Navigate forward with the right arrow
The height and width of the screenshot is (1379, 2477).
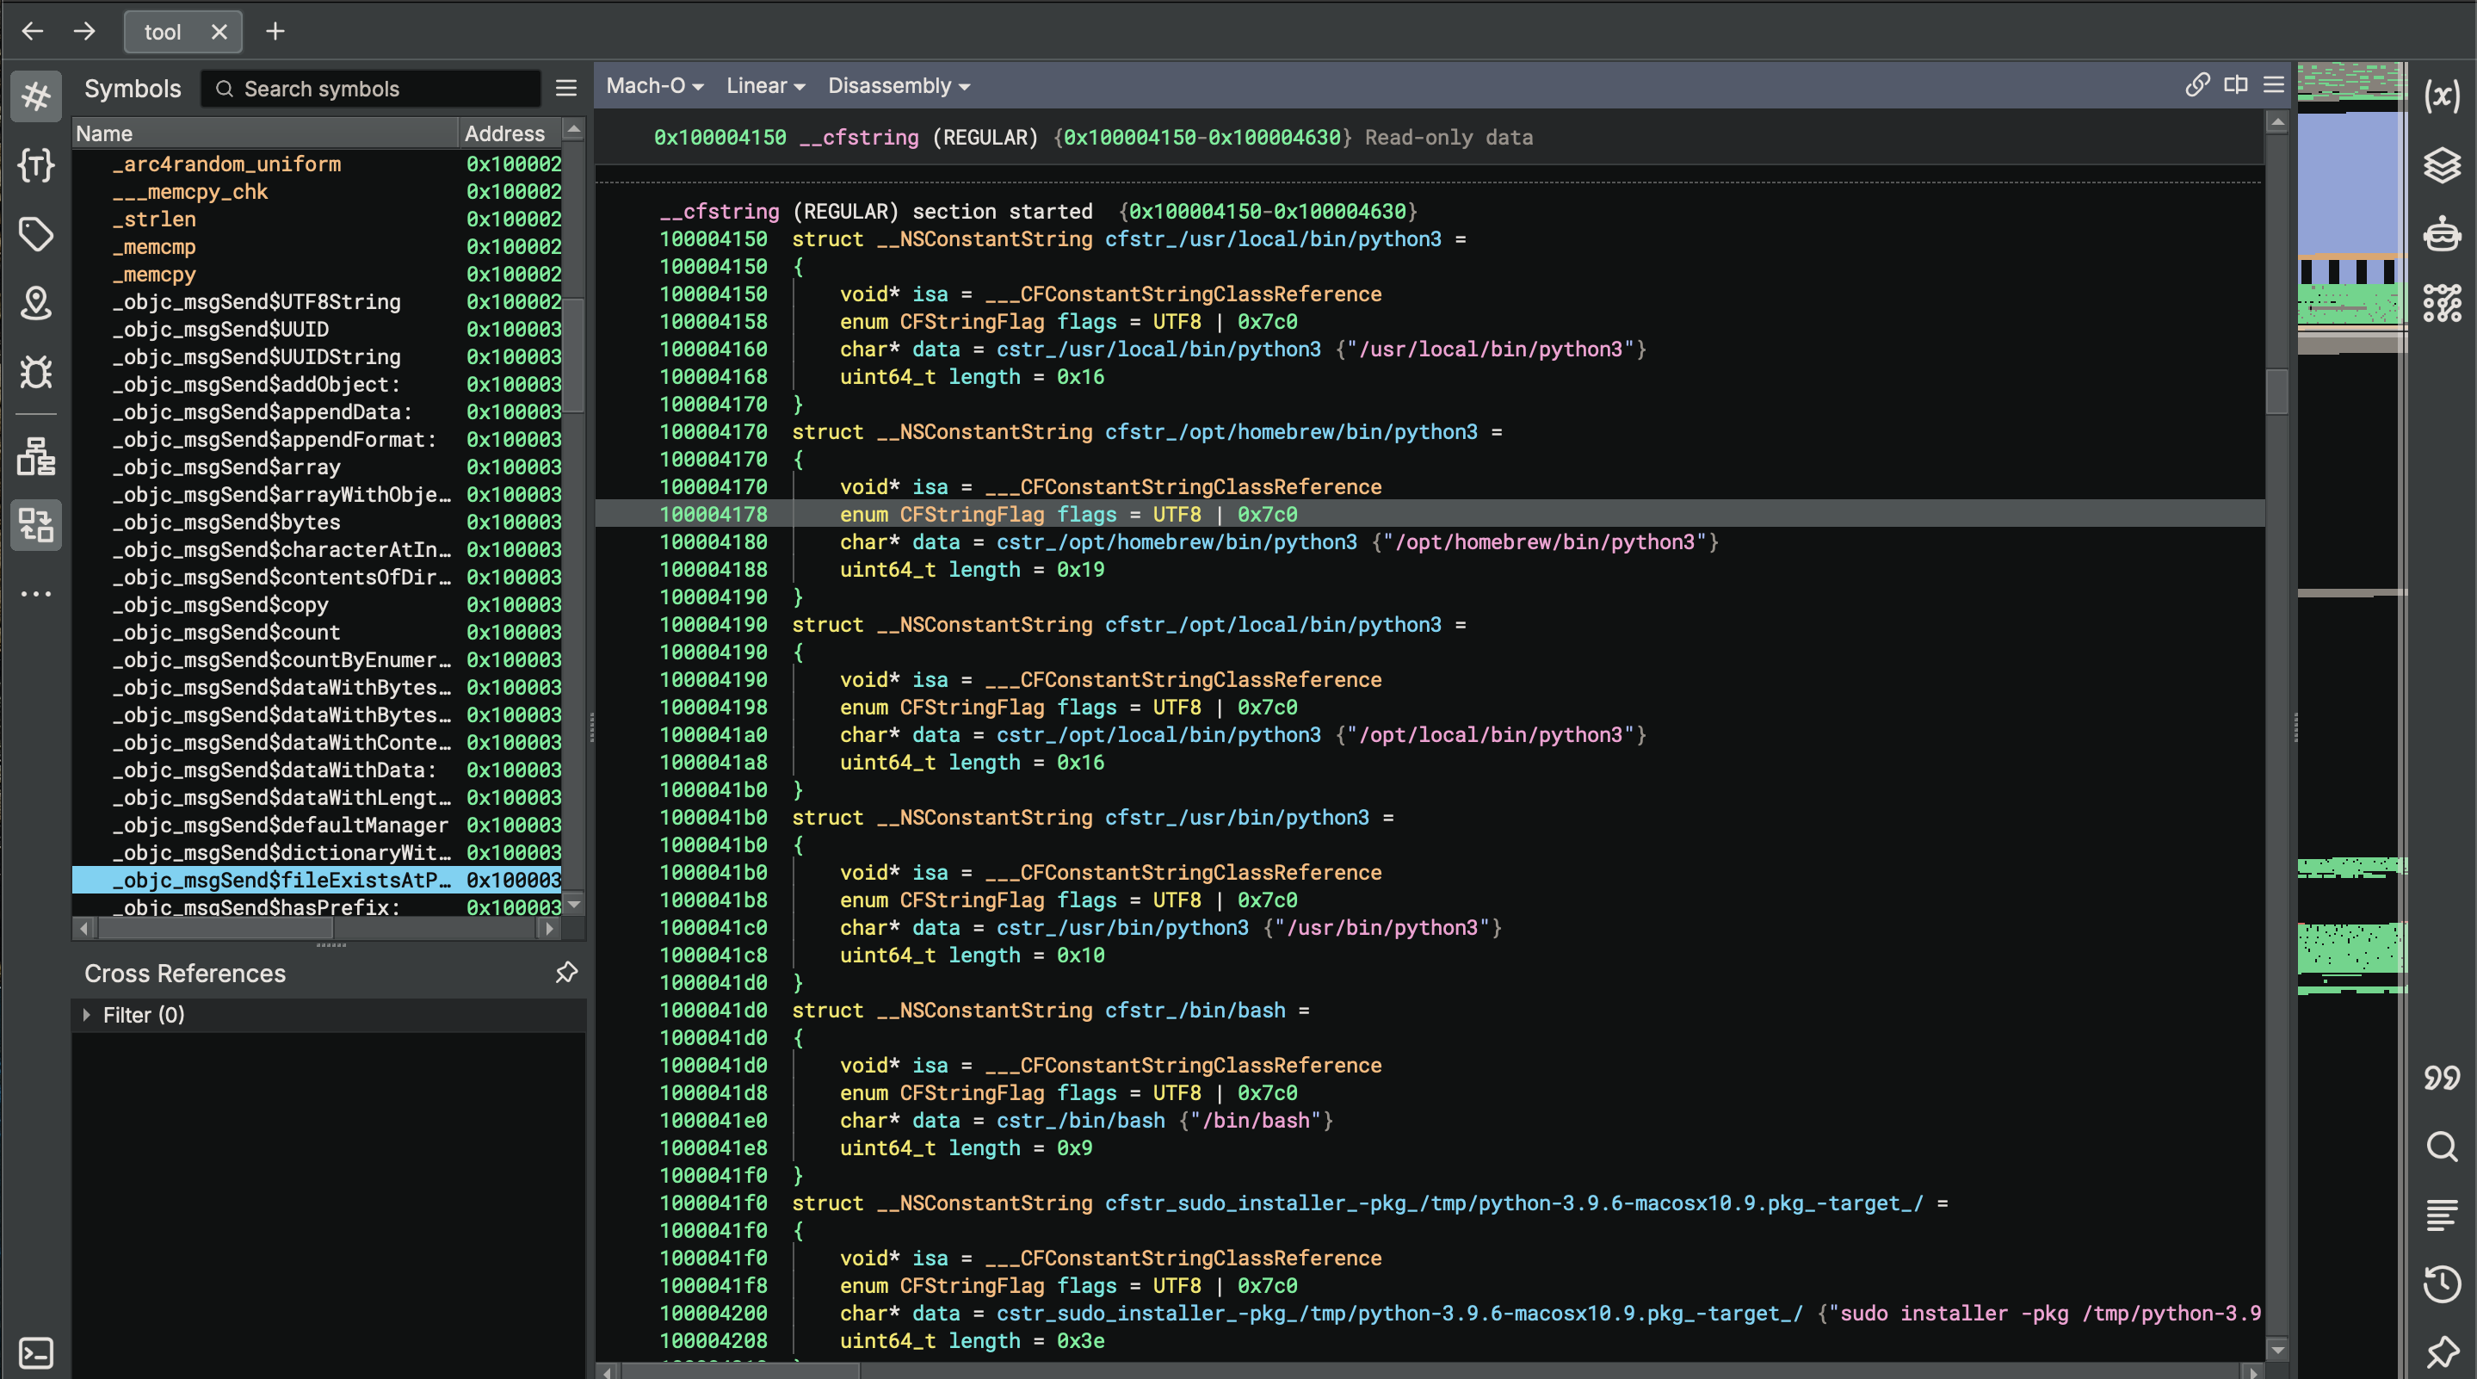click(x=84, y=32)
